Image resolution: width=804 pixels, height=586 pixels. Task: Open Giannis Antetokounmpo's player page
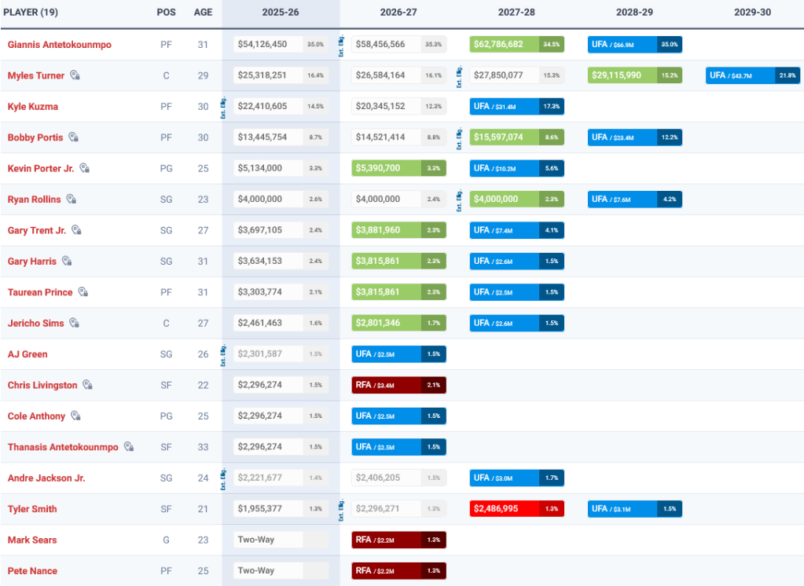tap(59, 45)
